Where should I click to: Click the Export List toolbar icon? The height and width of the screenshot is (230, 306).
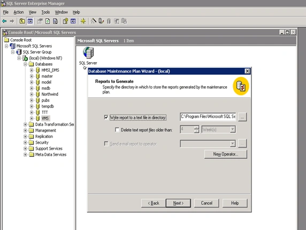click(x=56, y=21)
